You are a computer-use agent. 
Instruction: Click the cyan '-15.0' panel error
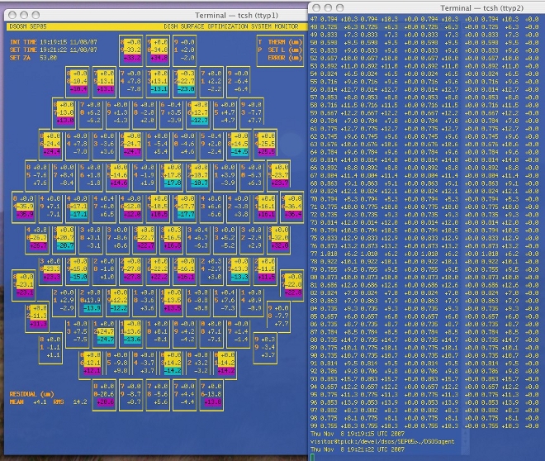click(79, 277)
